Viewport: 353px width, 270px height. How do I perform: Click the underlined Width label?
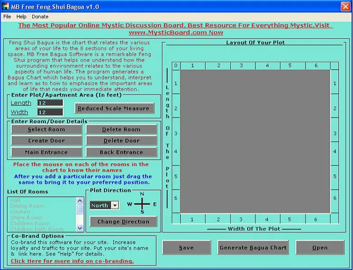coord(19,112)
